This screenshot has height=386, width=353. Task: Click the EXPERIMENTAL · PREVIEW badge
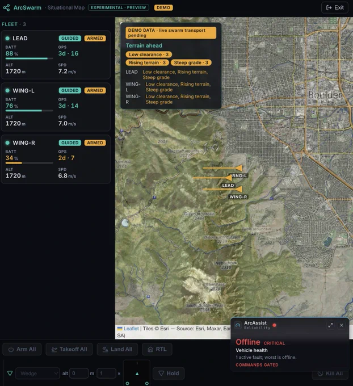[119, 7]
